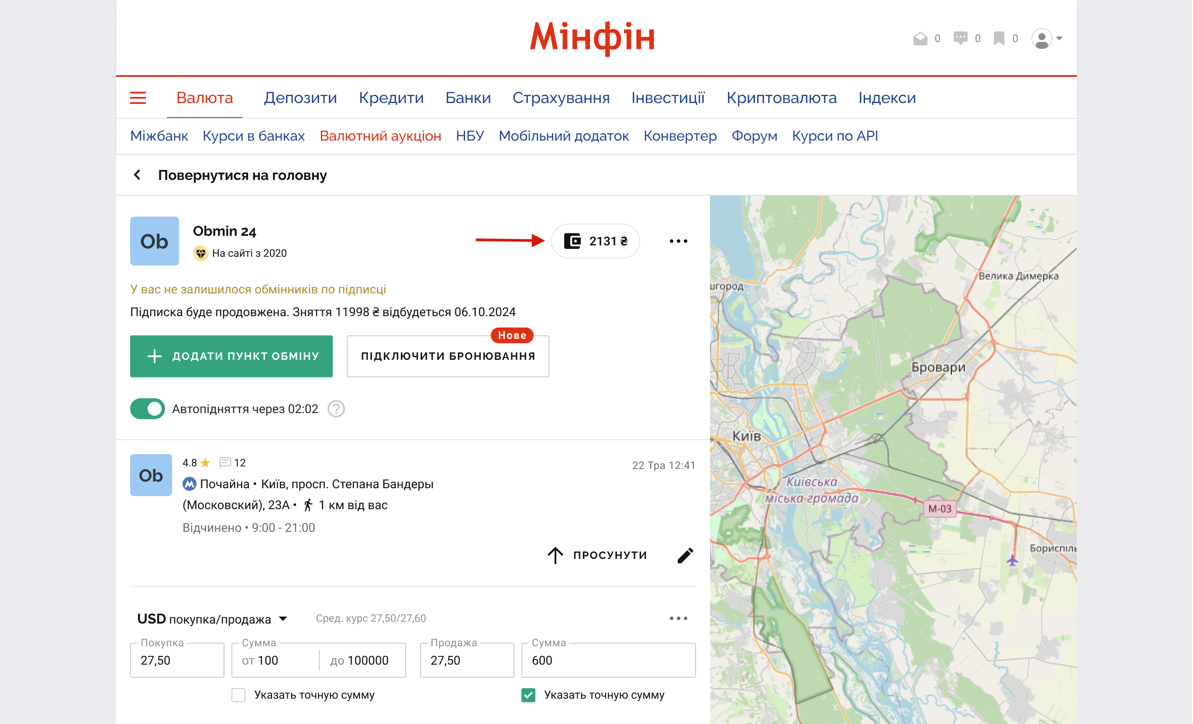Click ПІДКЛЮЧИТИ БРОНЮВАННЯ button
1193x724 pixels.
pyautogui.click(x=448, y=356)
